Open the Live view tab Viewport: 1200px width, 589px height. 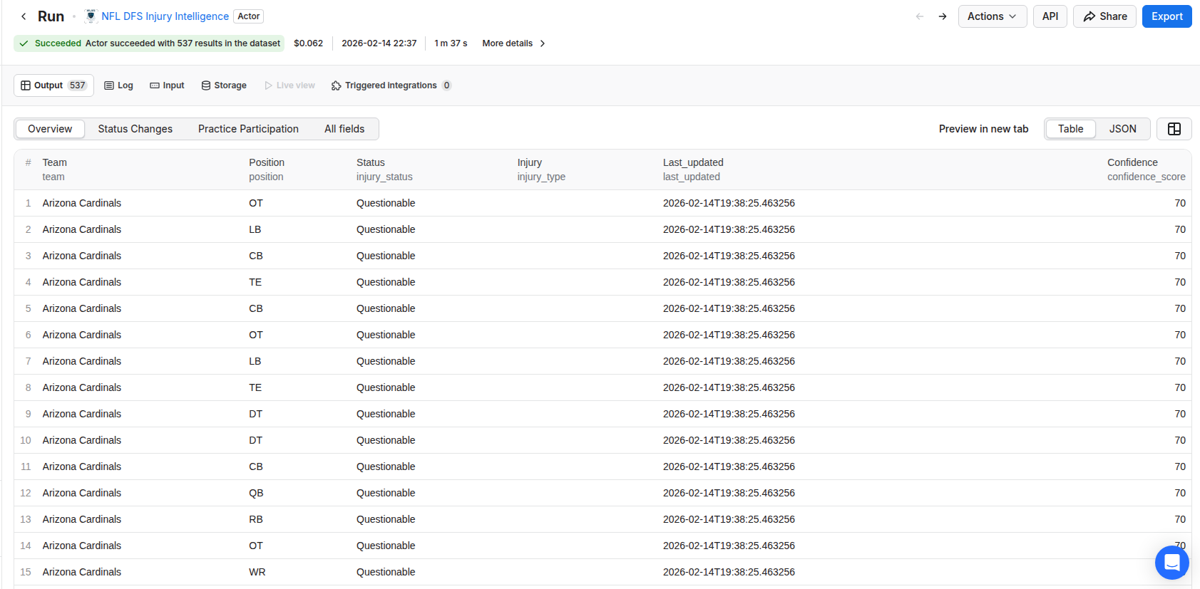(289, 85)
